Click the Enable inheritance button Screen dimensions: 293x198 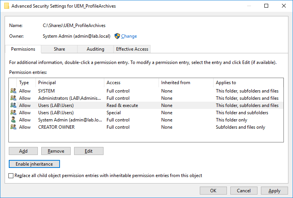[34, 164]
